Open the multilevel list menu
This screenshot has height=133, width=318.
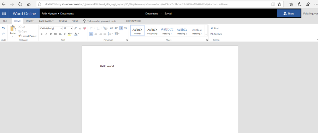click(106, 28)
